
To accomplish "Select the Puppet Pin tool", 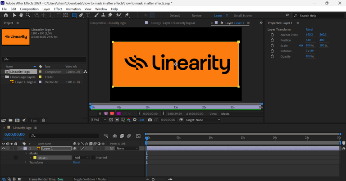I will [127, 15].
